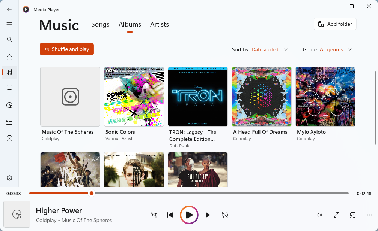Screen dimensions: 378x231
Task: Play the current song Higher Power
Action: tap(189, 215)
